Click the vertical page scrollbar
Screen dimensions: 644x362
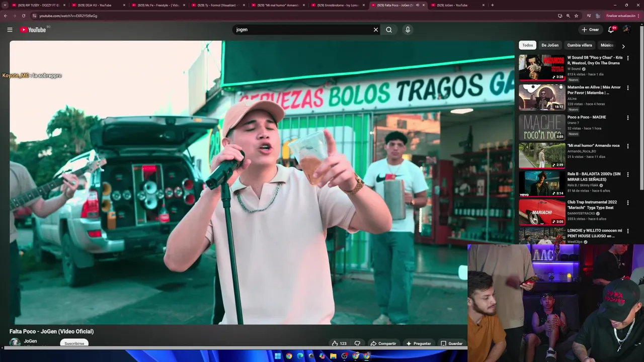pos(641,107)
